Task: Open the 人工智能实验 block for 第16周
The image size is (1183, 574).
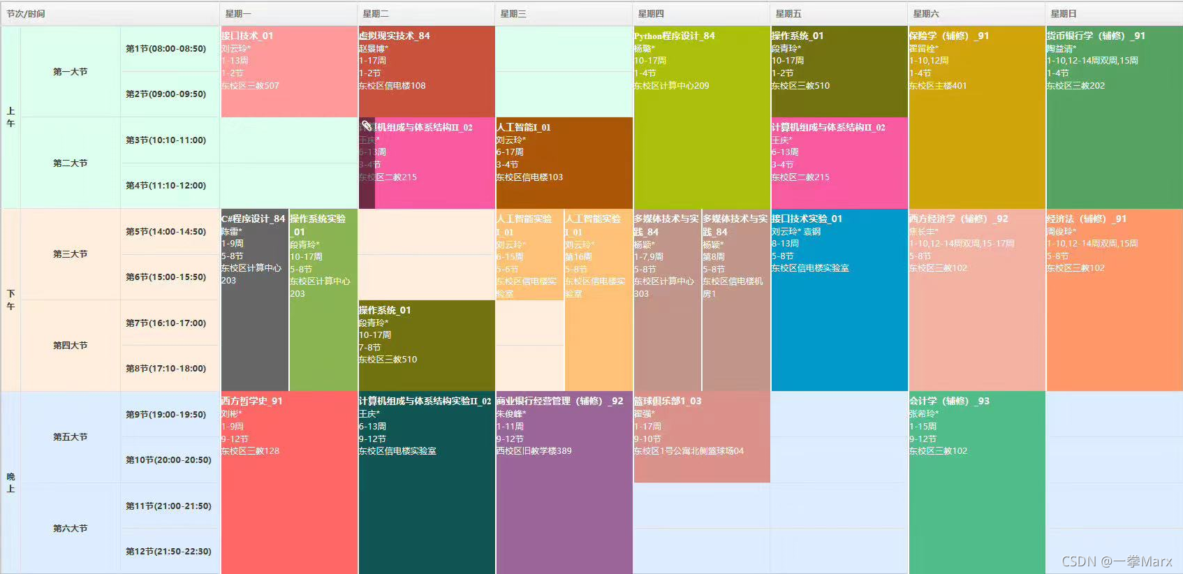Action: coord(598,300)
